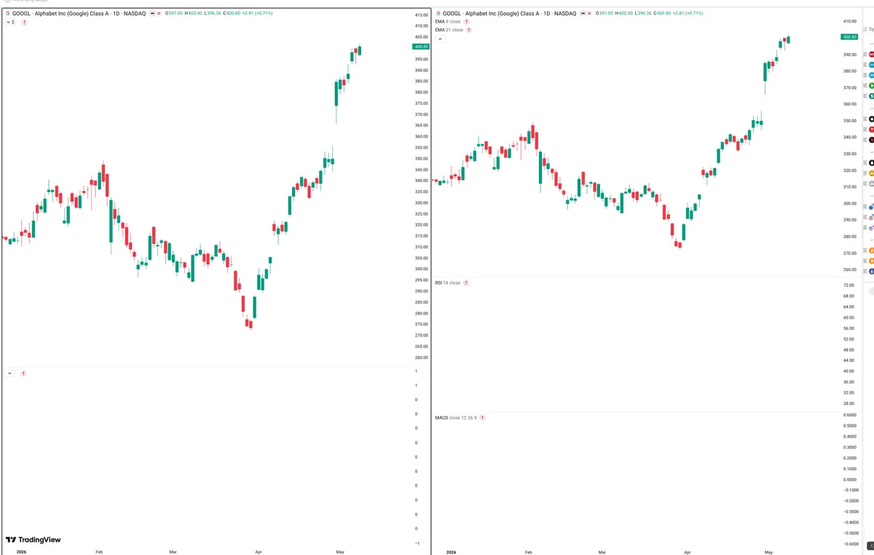Image resolution: width=874 pixels, height=555 pixels.
Task: Click O397.00 open value in left chart
Action: pyautogui.click(x=173, y=13)
